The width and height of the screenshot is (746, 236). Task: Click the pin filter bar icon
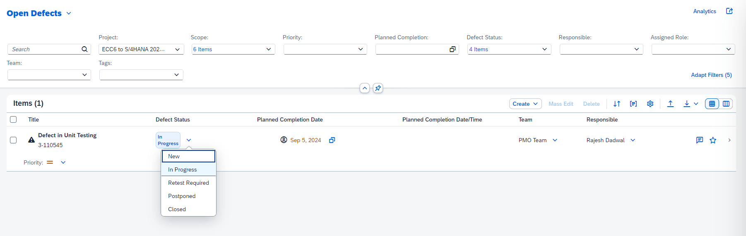coord(378,88)
